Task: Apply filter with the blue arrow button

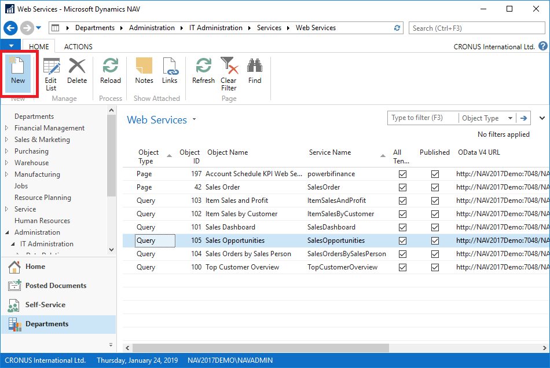Action: pos(523,118)
